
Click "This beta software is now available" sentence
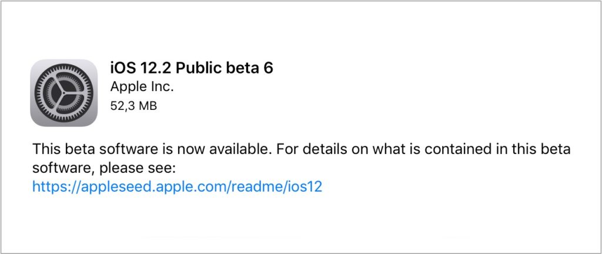[x=150, y=148]
